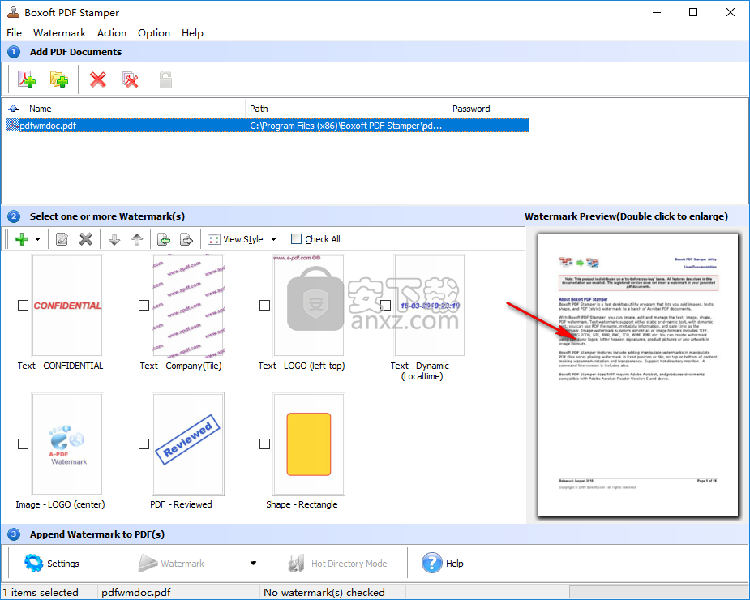This screenshot has width=750, height=600.
Task: Click the Add folder of PDFs icon
Action: (59, 79)
